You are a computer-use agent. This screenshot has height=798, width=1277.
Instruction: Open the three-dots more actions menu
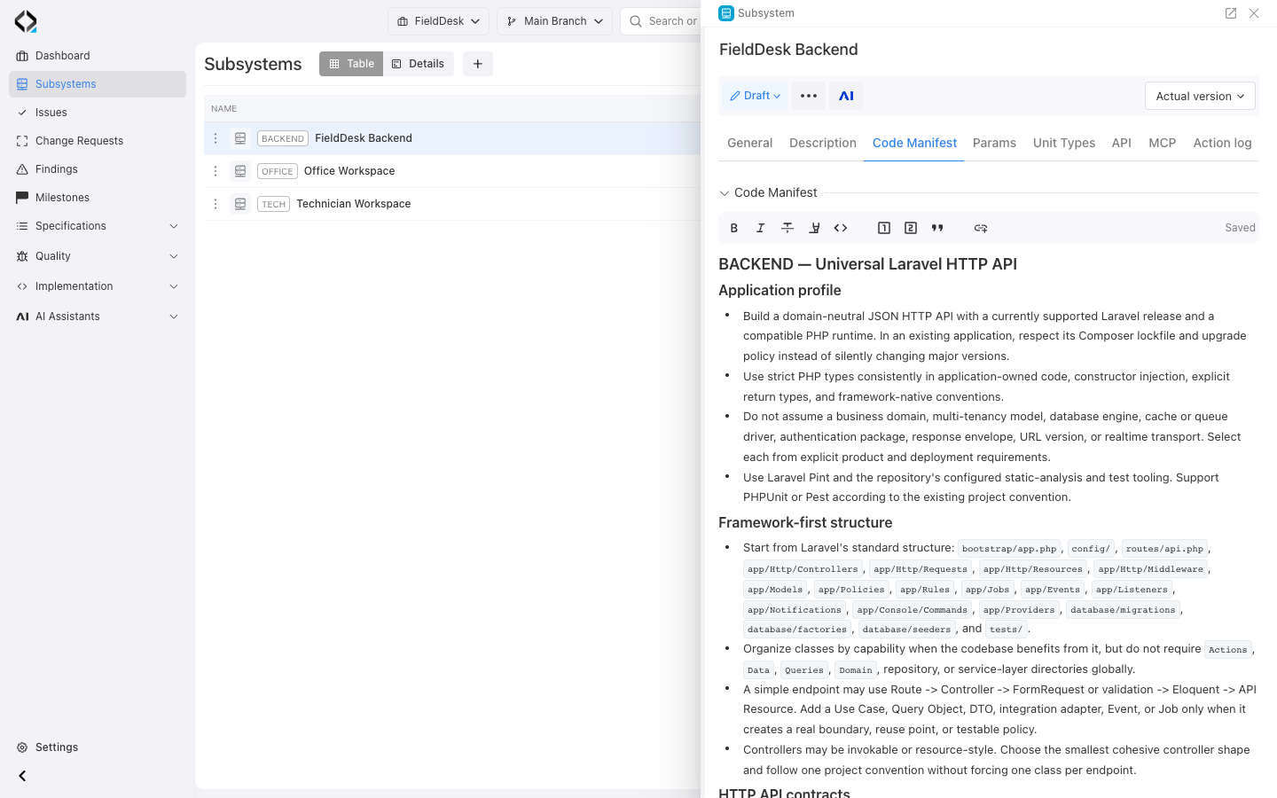coord(809,96)
